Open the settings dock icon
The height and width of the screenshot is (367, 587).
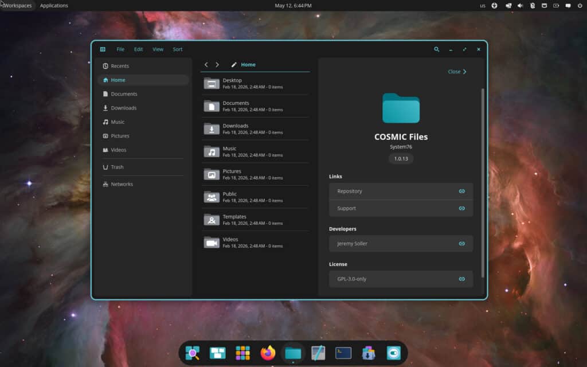coord(393,353)
